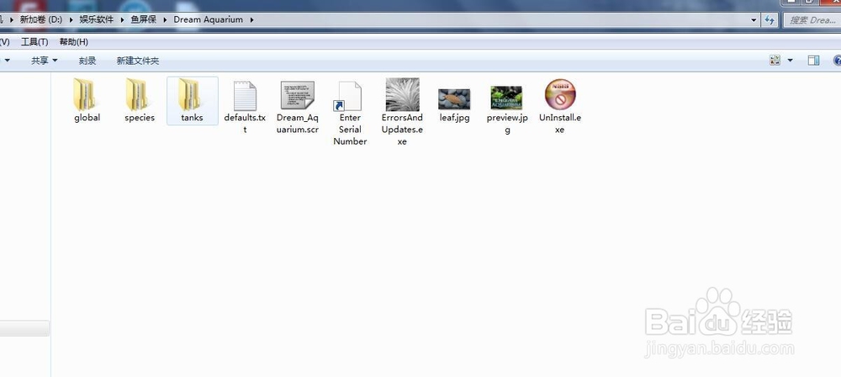Click the refresh button beside address bar
Image resolution: width=841 pixels, height=377 pixels.
pyautogui.click(x=770, y=20)
